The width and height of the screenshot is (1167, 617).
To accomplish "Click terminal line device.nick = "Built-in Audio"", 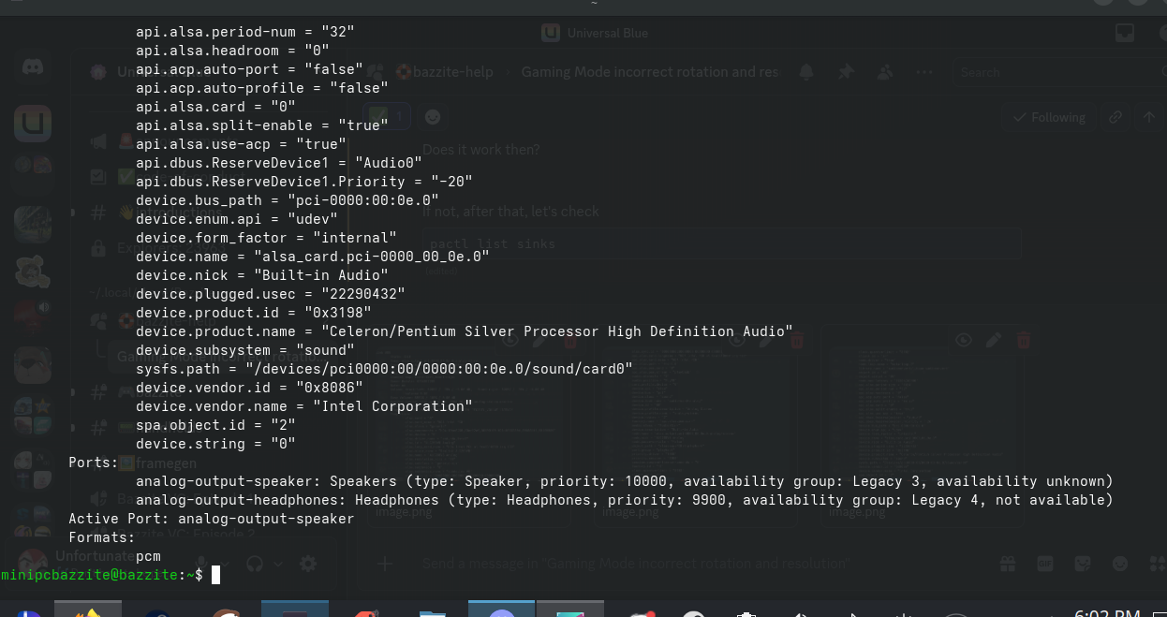I will [x=262, y=274].
